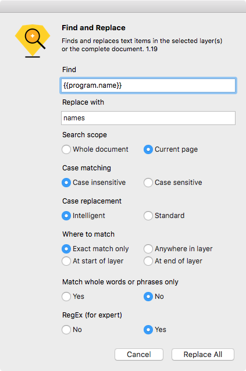Click the Replace with text field

point(148,118)
